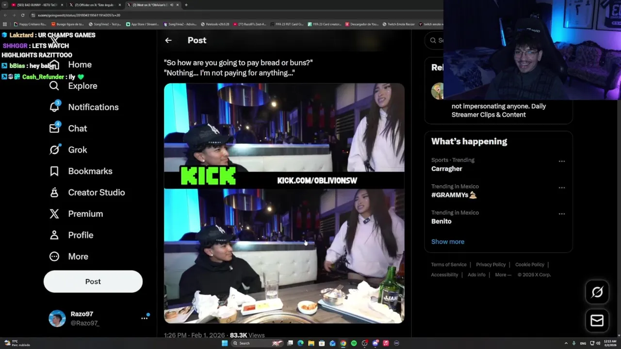The image size is (621, 349).
Task: Open the Twitch Emote Resizer bookmark
Action: (398, 24)
